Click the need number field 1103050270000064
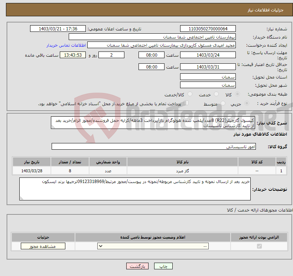This screenshot has height=276, width=293. (x=208, y=29)
